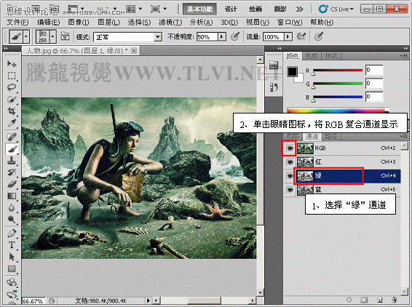
Task: Select the Blur tool
Action: coord(12,207)
